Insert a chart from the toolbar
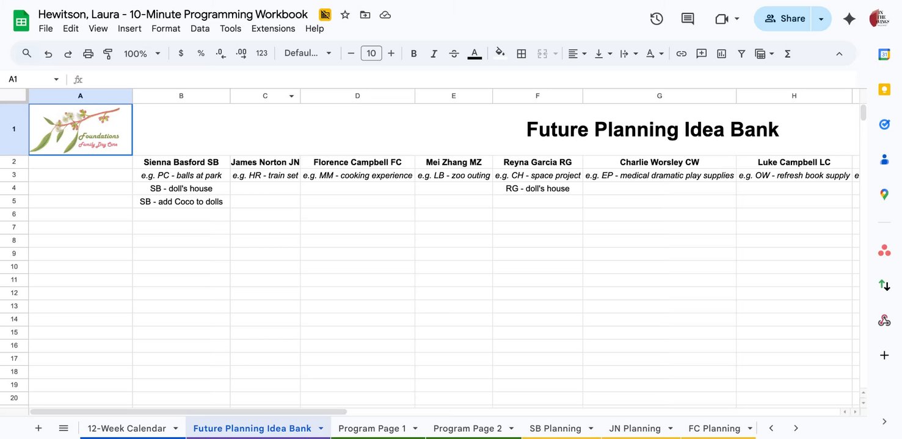This screenshot has width=902, height=439. point(722,54)
